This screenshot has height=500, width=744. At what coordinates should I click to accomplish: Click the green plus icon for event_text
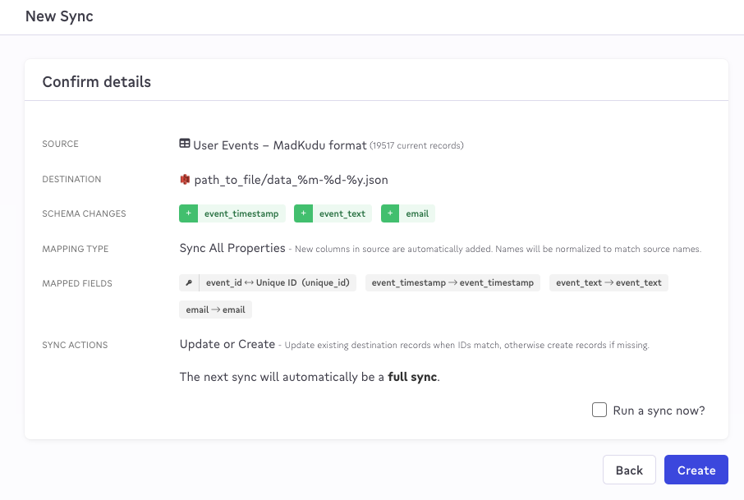point(303,213)
